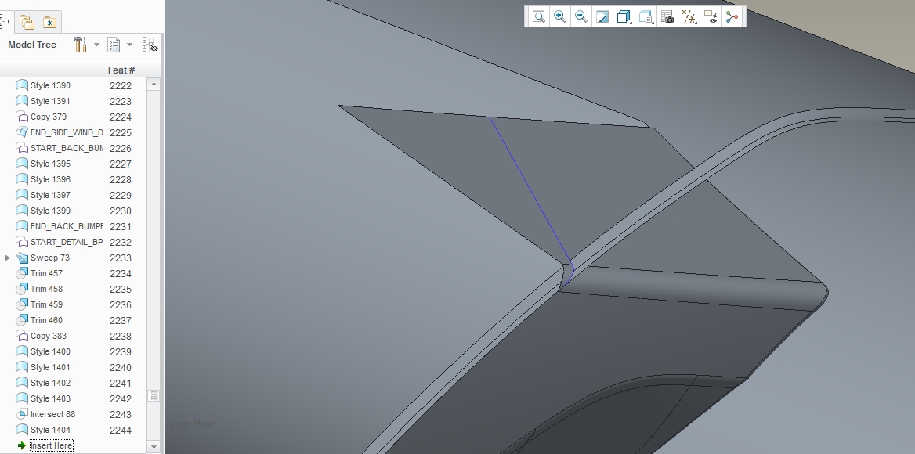Expand the Sweep 73 feature node
Screen dimensions: 915x454
[x=7, y=258]
